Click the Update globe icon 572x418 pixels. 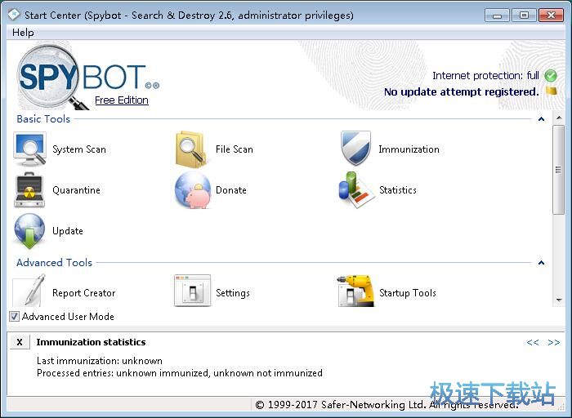29,231
